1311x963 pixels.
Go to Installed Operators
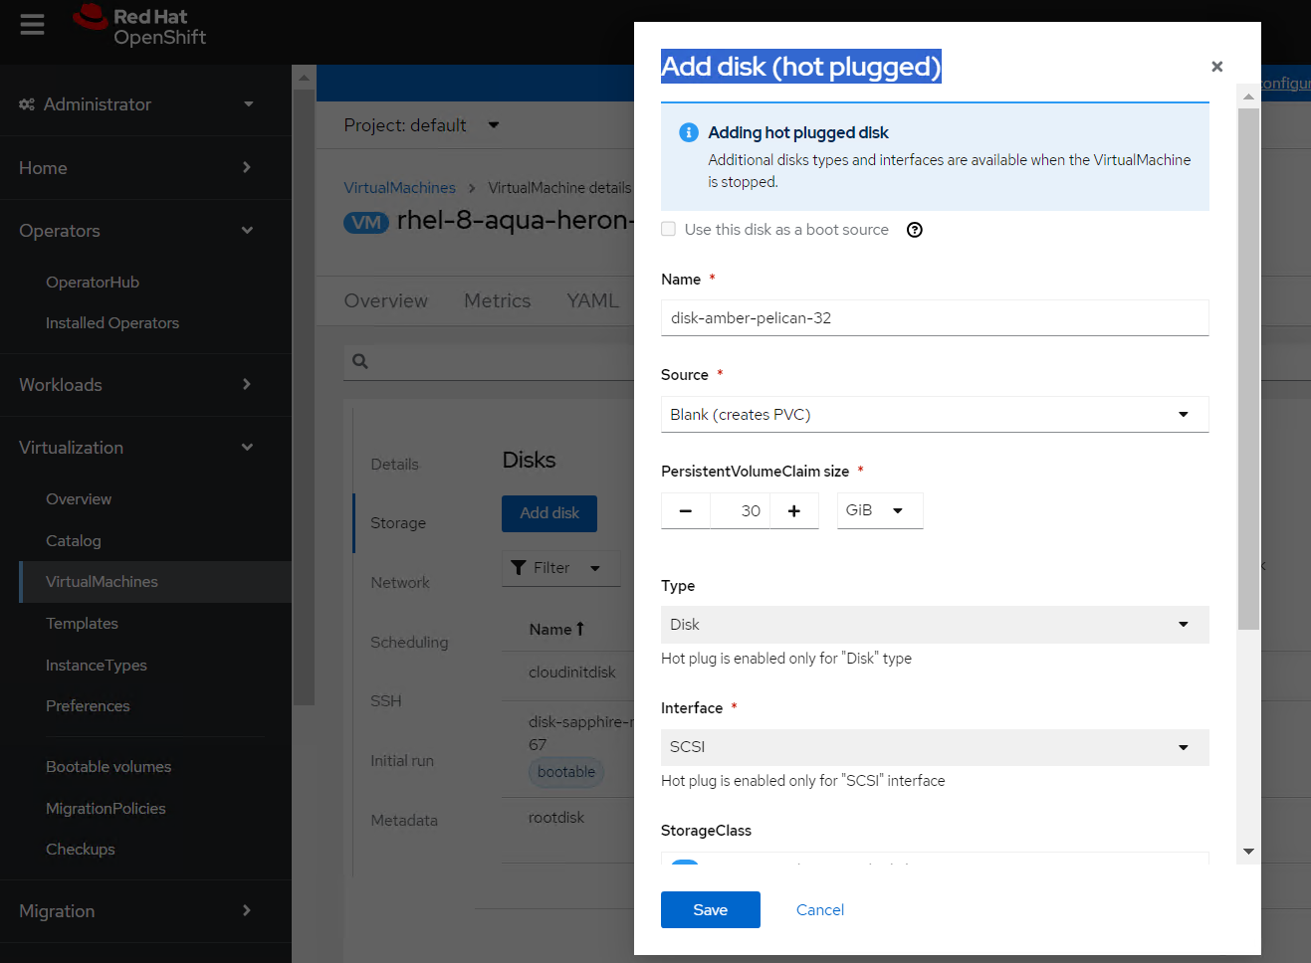[112, 323]
